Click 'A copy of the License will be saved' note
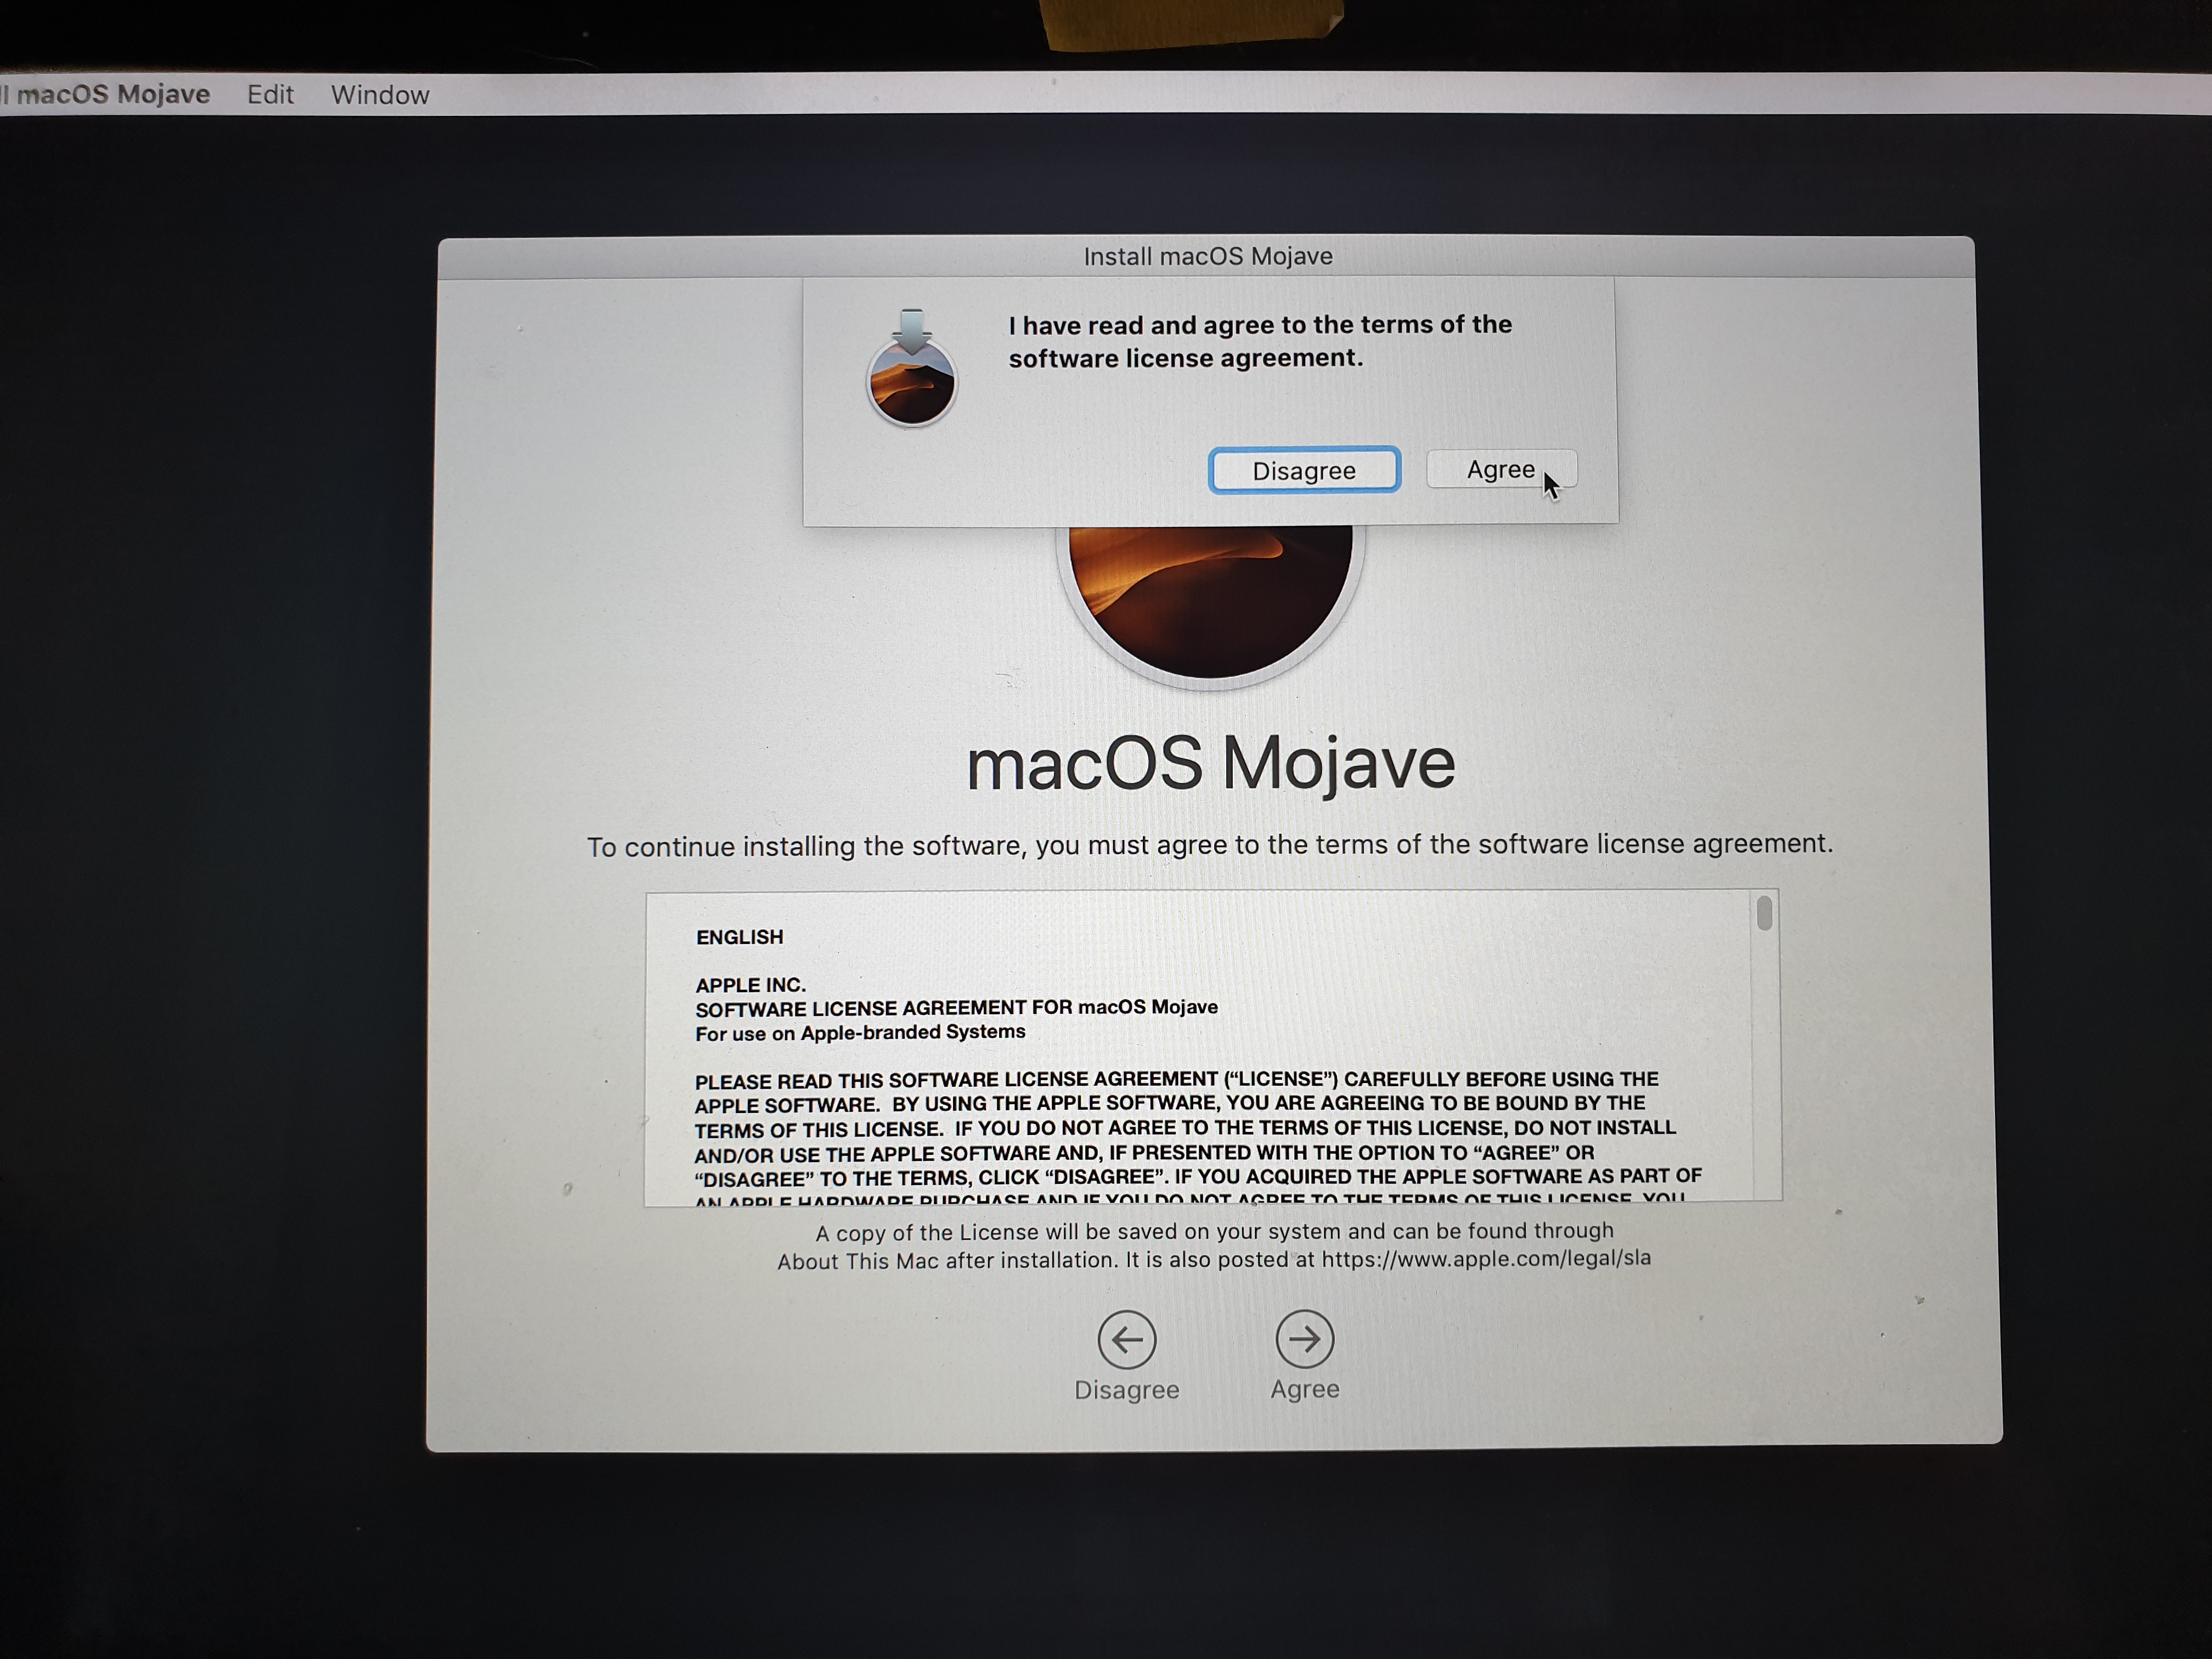Viewport: 2212px width, 1659px height. pos(1214,1245)
